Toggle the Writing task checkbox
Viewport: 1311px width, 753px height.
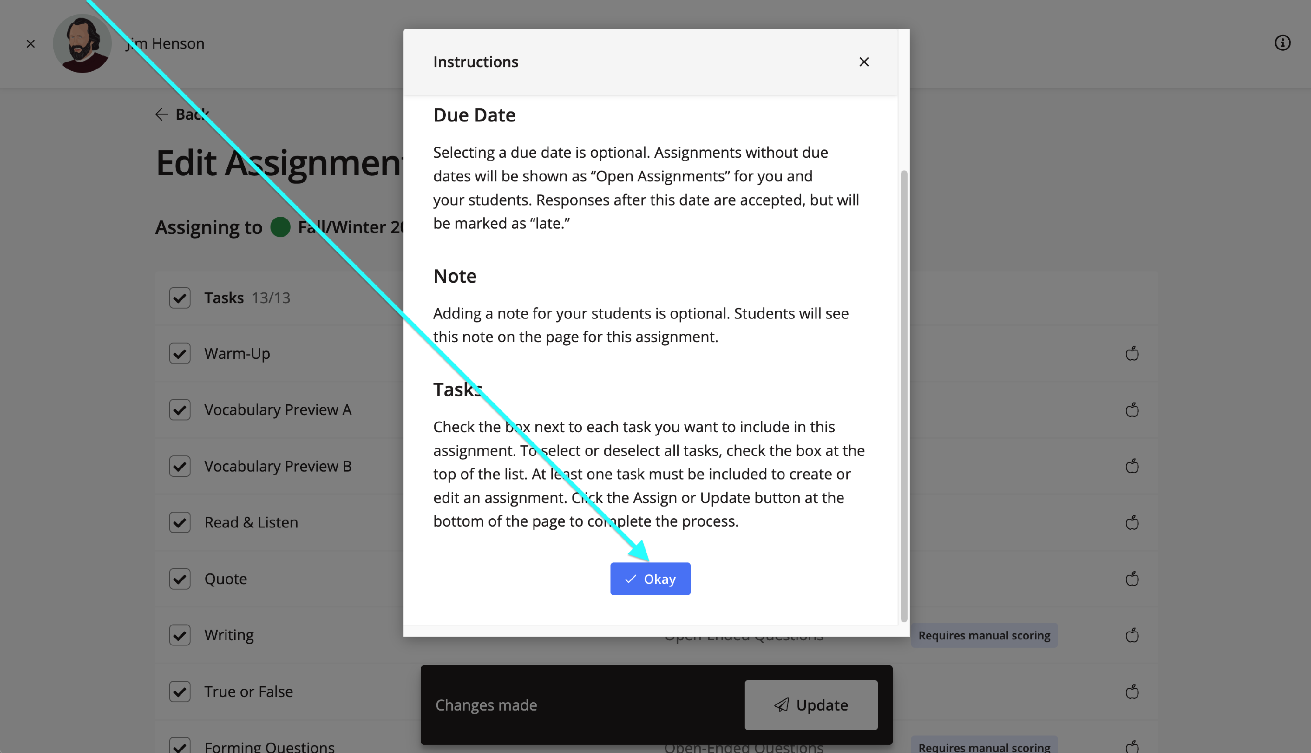pyautogui.click(x=180, y=635)
